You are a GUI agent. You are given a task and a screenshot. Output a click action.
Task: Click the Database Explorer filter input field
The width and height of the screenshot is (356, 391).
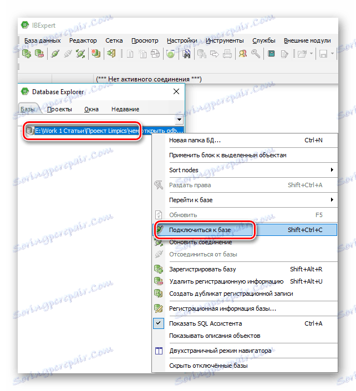click(97, 120)
